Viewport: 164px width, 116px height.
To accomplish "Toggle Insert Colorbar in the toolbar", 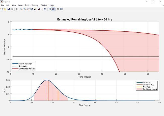I will 50,9.
